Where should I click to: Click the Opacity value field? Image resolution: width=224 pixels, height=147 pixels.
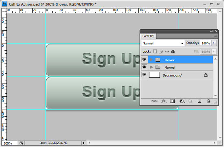(206, 43)
